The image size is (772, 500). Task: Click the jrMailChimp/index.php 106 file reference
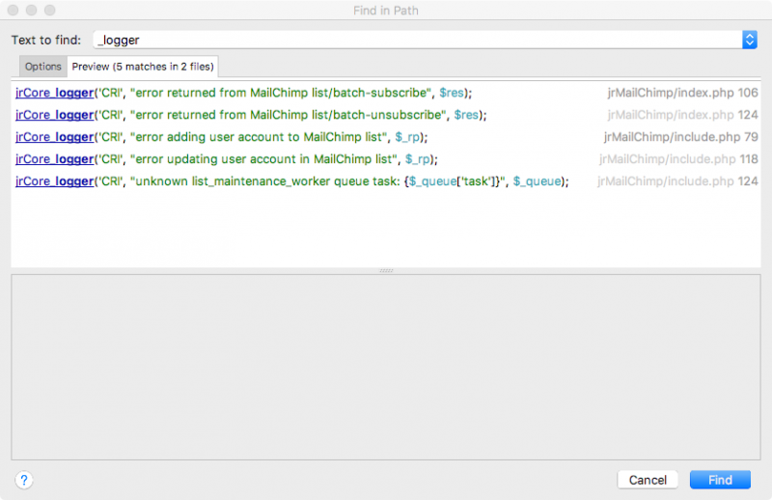click(x=682, y=93)
